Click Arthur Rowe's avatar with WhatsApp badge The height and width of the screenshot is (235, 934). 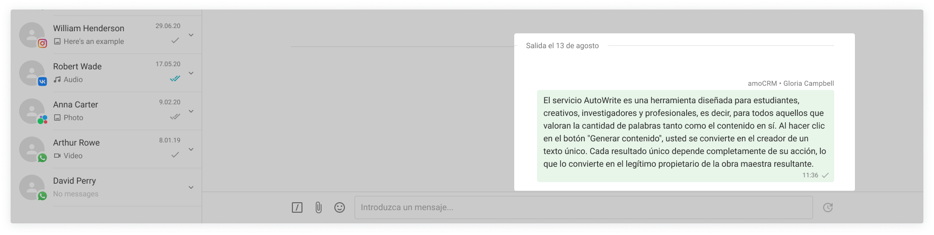(32, 149)
